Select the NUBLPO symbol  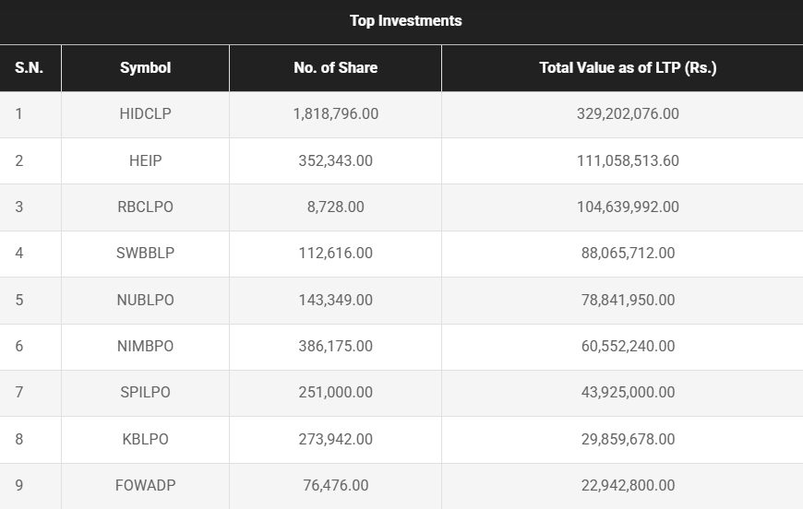pos(145,300)
